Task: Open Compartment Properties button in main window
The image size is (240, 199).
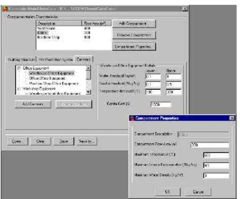Action: (134, 47)
